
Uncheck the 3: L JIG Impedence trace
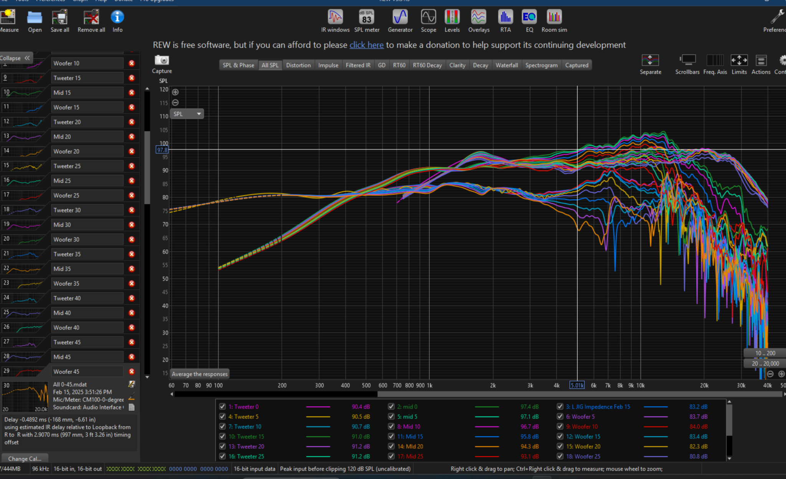(x=560, y=406)
